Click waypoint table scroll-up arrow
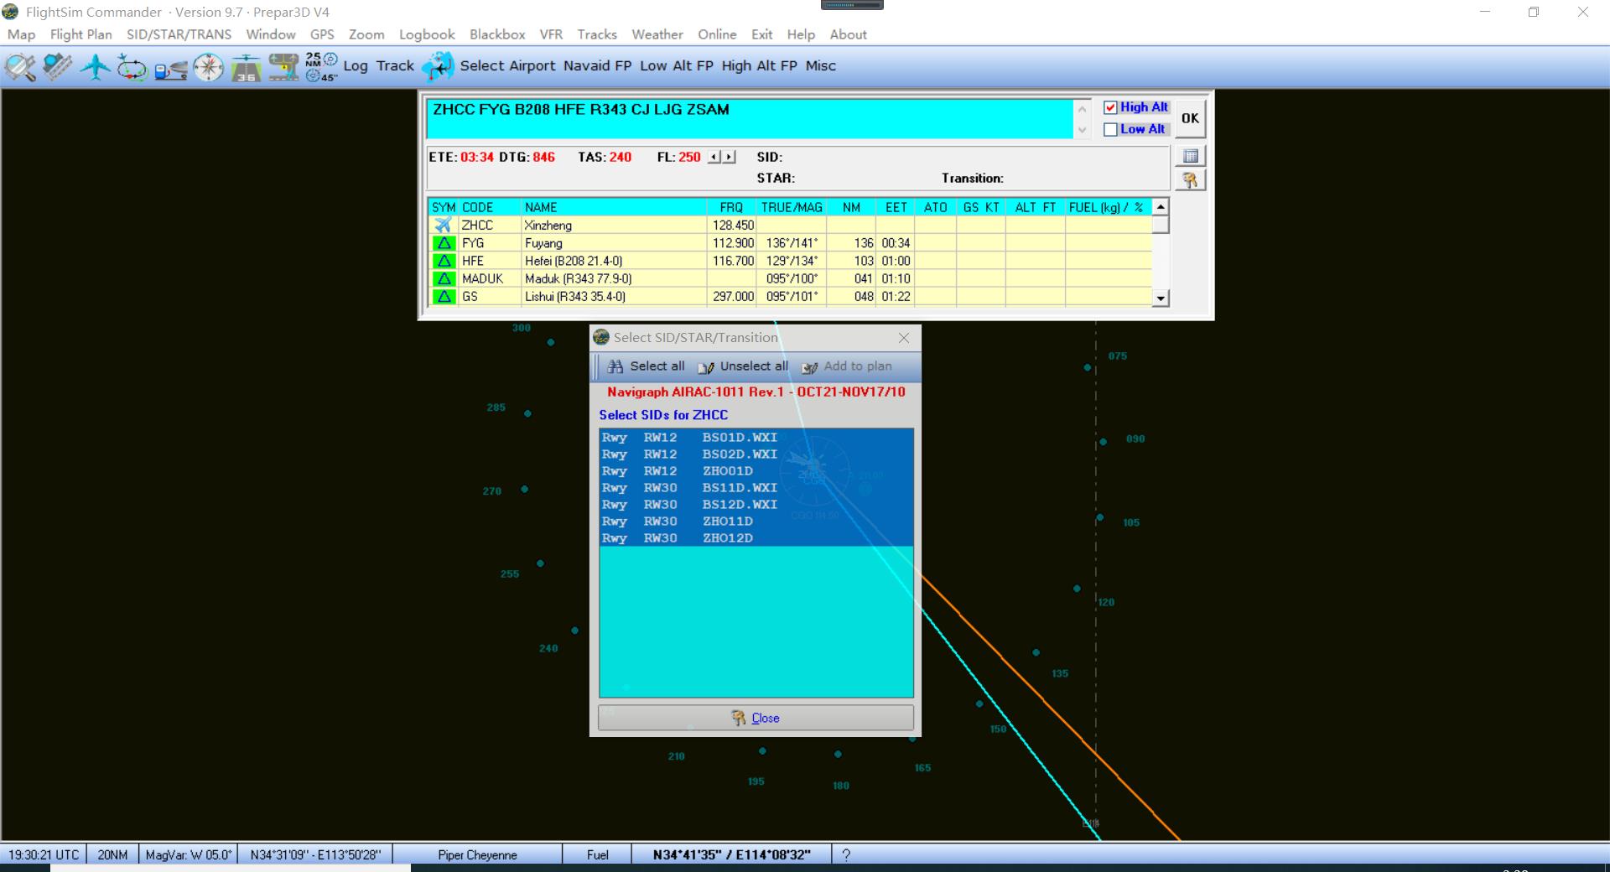This screenshot has height=872, width=1610. tap(1161, 207)
